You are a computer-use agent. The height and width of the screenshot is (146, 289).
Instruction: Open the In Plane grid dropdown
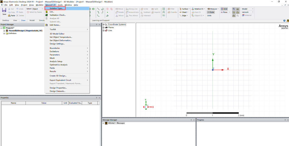[x=225, y=12]
